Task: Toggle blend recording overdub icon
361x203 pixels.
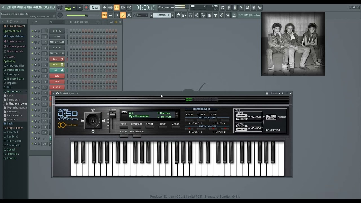Action: tap(123, 8)
